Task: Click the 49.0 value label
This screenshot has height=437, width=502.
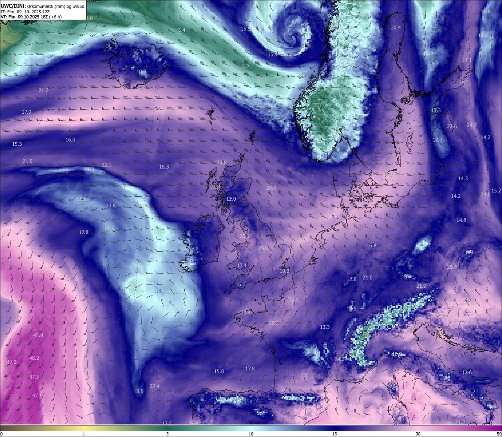Action: click(11, 362)
